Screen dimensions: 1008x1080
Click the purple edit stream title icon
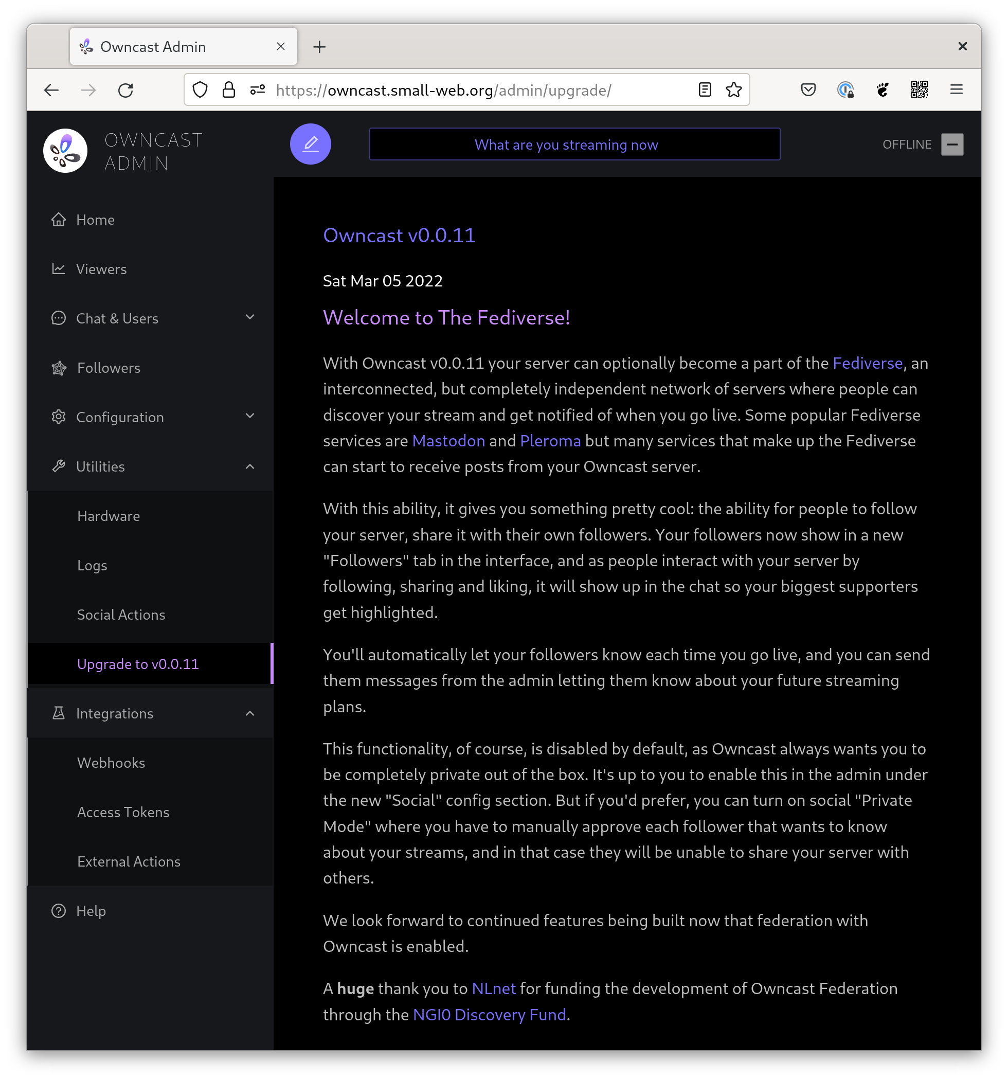tap(310, 144)
